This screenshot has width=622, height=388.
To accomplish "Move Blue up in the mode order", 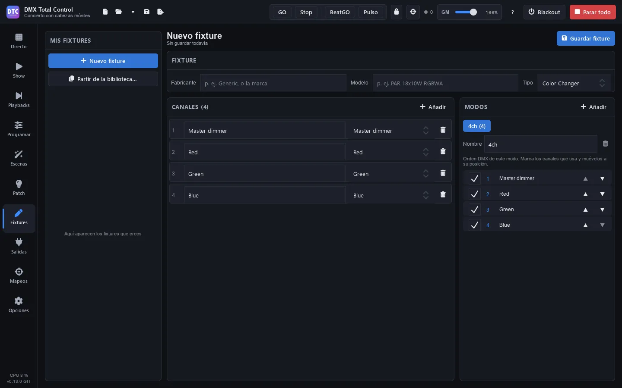I will point(585,225).
